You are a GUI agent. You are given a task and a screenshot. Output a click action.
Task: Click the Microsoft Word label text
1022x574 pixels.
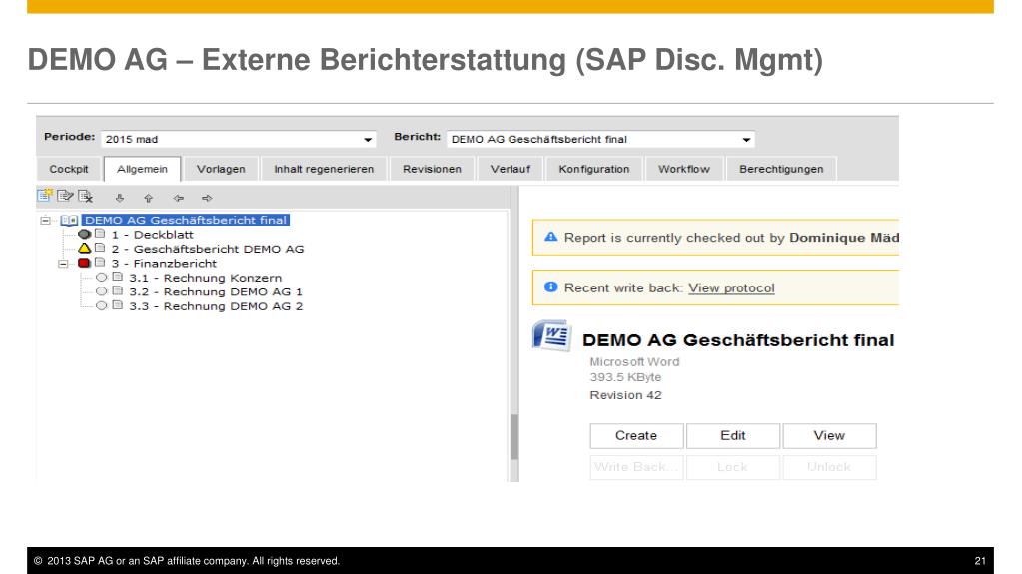point(634,361)
